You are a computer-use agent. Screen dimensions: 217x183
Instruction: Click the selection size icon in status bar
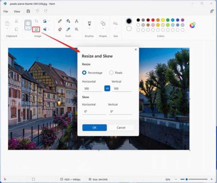33,179
